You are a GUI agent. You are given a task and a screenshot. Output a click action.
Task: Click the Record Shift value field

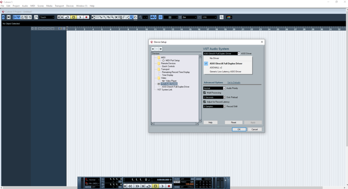point(213,106)
